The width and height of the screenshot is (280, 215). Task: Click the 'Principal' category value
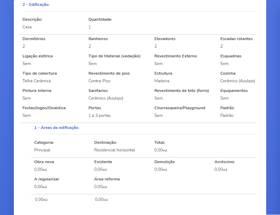point(42,150)
